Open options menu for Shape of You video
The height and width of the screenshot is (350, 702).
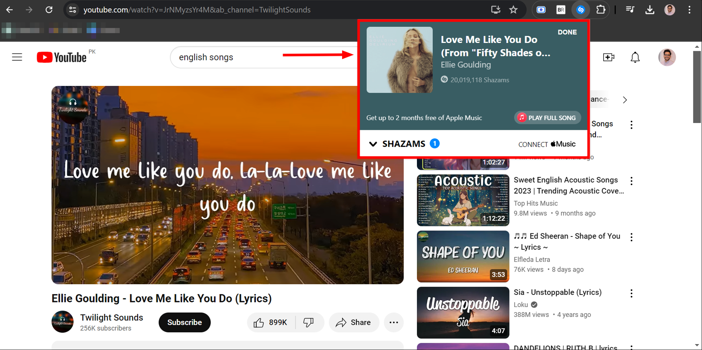click(632, 237)
